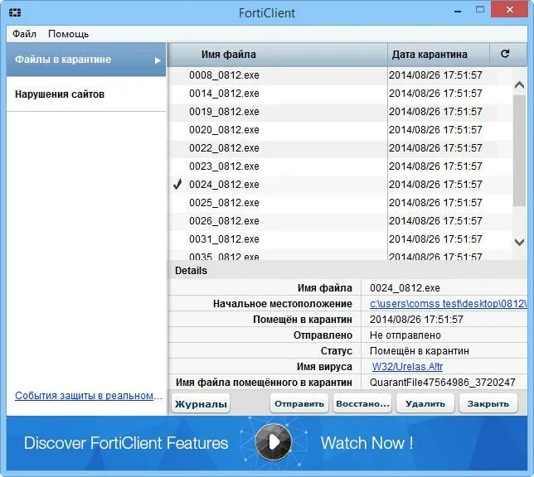The height and width of the screenshot is (477, 534).
Task: Select the Файлы в карантине tab
Action: 86,60
